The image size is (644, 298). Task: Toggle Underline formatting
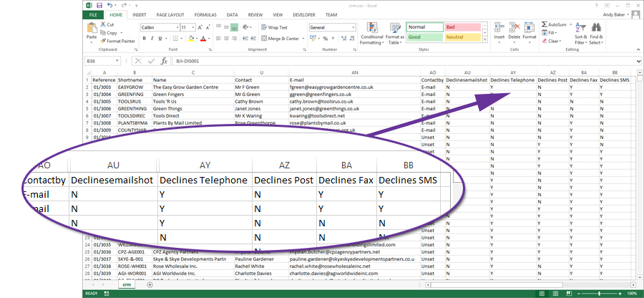(160, 39)
